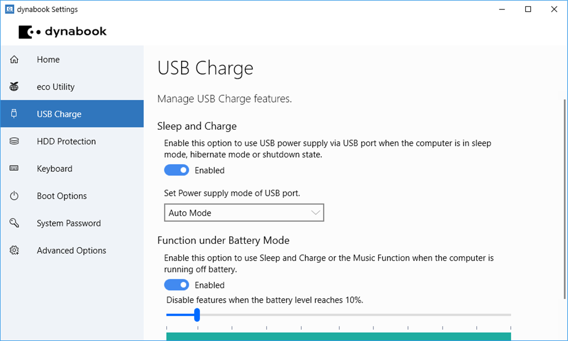Screen dimensions: 568x341
Task: Open Advanced Options via gear icon
Action: (x=14, y=250)
